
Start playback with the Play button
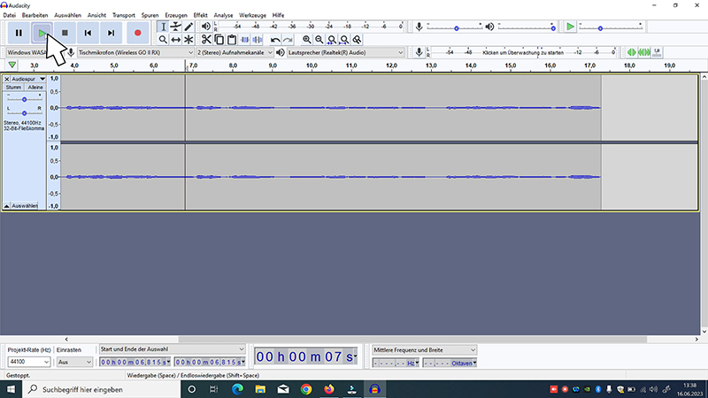point(42,33)
